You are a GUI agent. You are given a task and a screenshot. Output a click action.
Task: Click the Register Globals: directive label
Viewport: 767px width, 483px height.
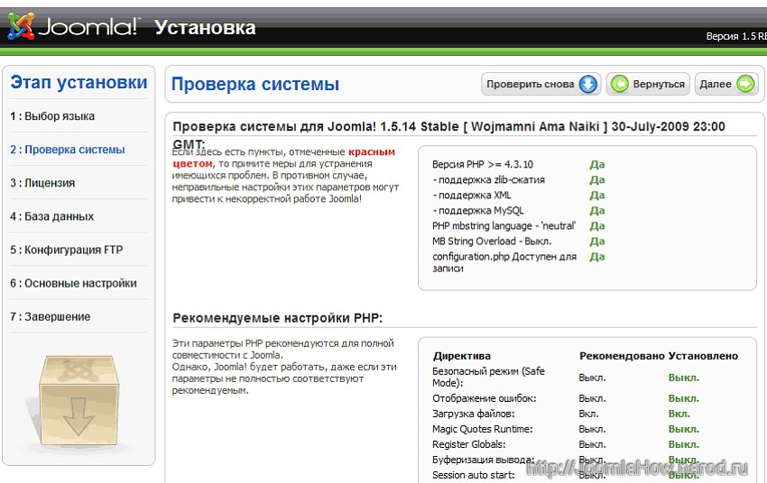pyautogui.click(x=468, y=444)
